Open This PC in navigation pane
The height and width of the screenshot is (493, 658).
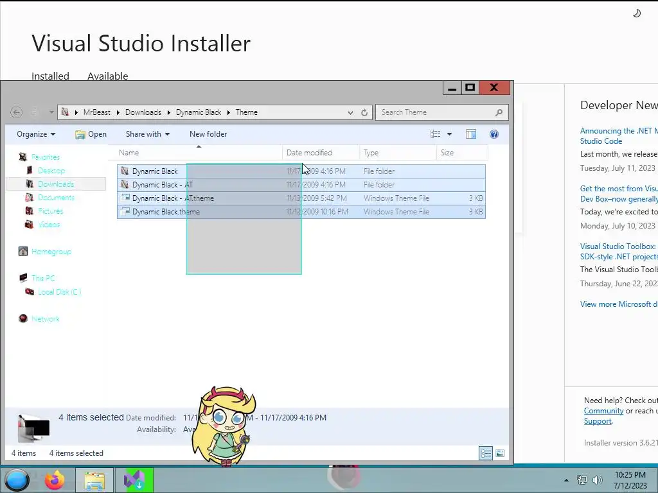click(x=43, y=279)
